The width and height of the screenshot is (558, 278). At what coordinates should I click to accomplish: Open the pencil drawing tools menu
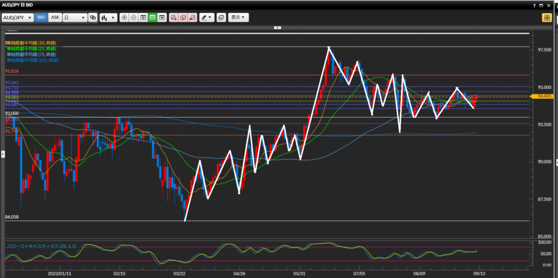point(207,17)
